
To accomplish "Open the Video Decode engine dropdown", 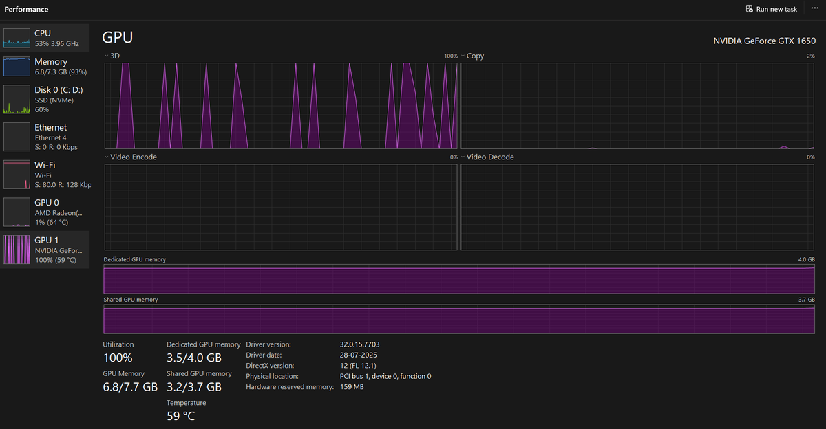I will [x=463, y=157].
